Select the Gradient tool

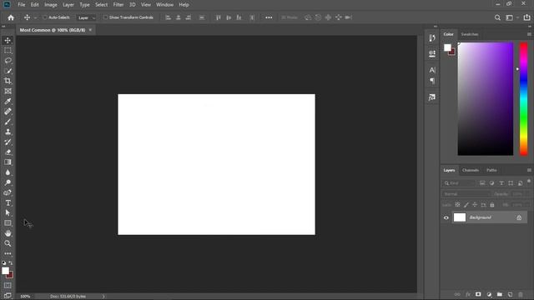click(x=8, y=162)
